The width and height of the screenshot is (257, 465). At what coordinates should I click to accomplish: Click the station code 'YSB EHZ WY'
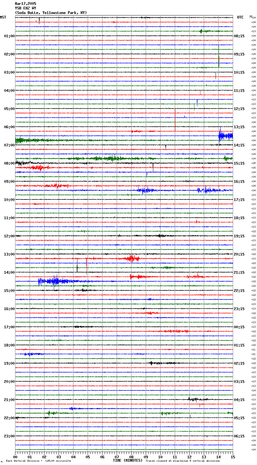[x=25, y=8]
